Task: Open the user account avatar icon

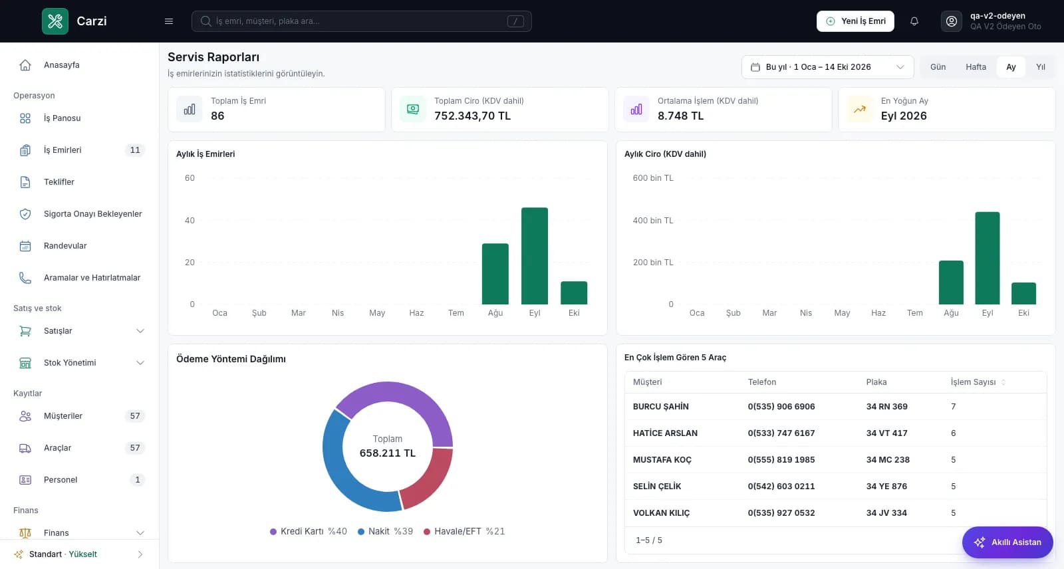Action: [952, 21]
